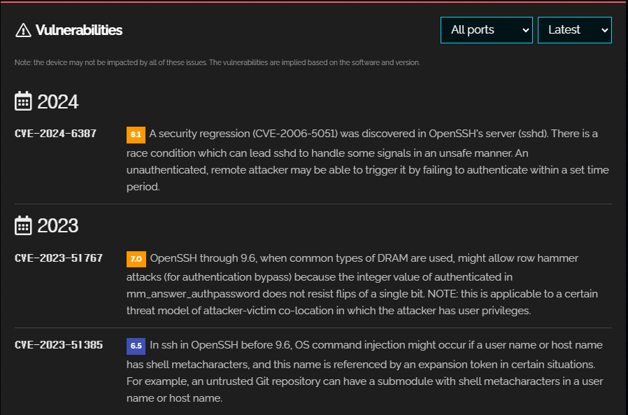Click the 2024 year heading
The image size is (628, 415).
[x=57, y=102]
